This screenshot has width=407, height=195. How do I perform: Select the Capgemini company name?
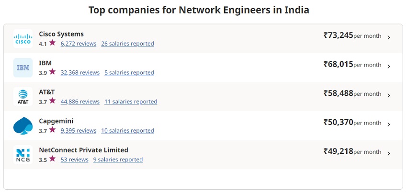tap(56, 121)
